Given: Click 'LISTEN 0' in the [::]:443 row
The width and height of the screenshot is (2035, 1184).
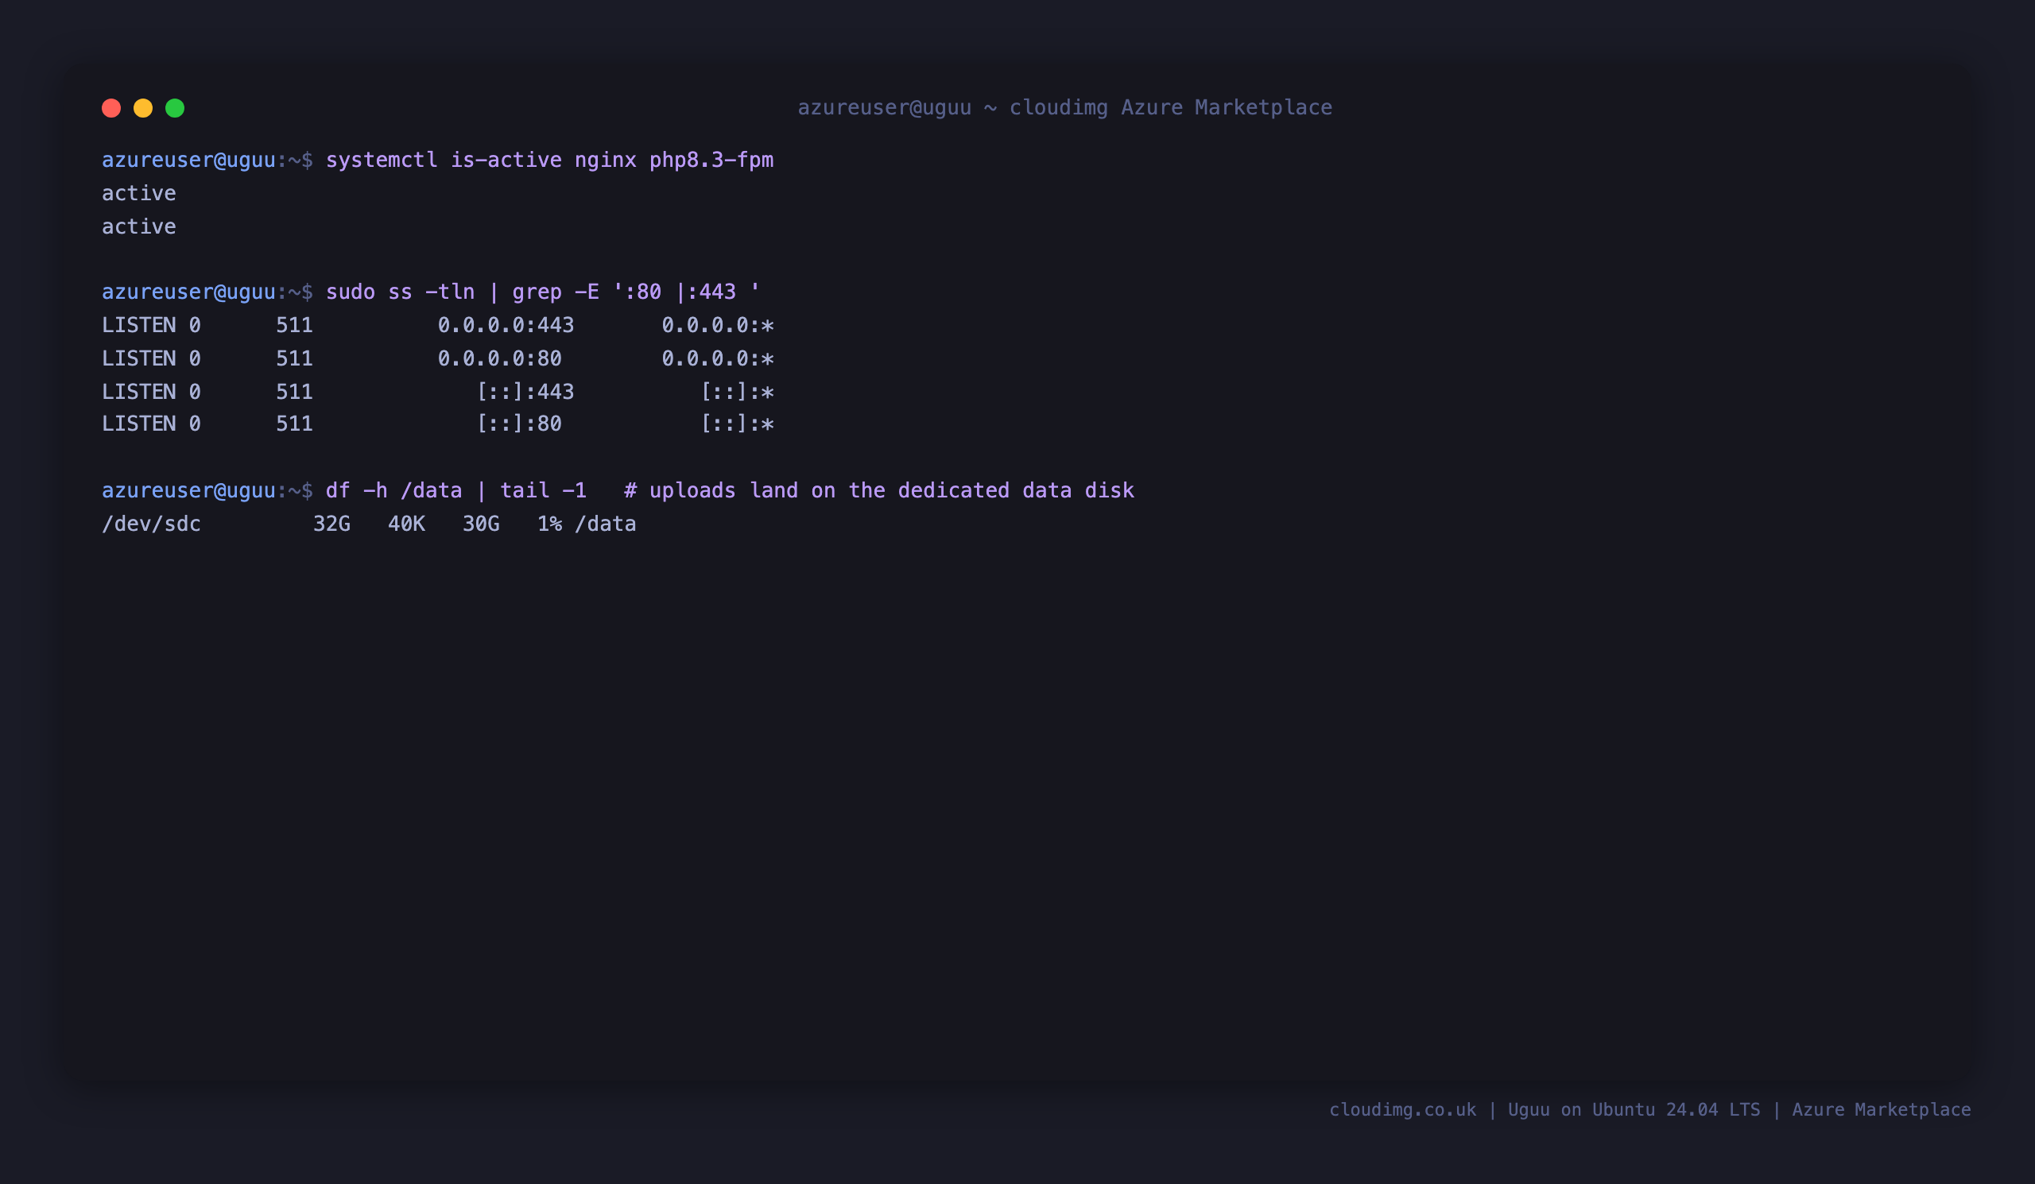Looking at the screenshot, I should (151, 393).
